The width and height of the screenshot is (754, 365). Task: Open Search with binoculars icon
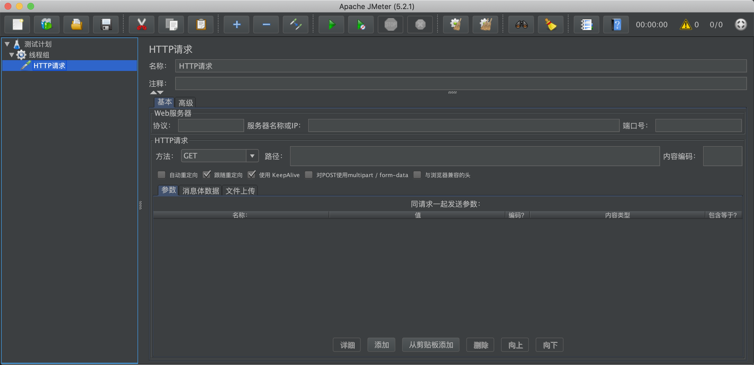pyautogui.click(x=521, y=25)
